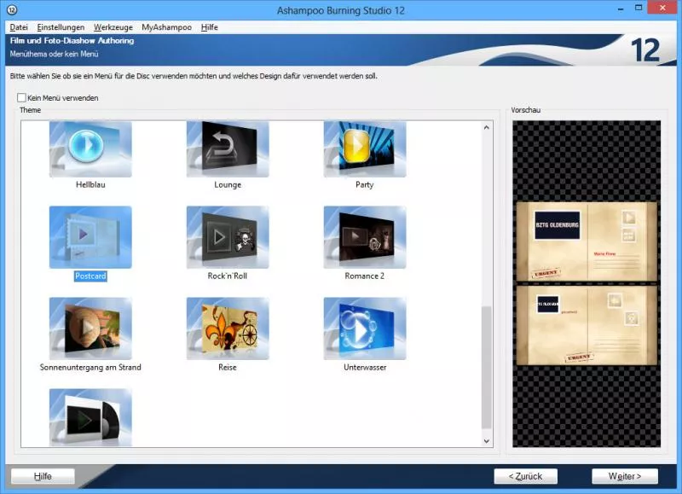
Task: Open the Datei menu
Action: point(19,27)
